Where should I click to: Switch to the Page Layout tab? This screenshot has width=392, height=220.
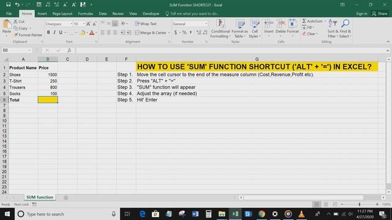[x=62, y=13]
